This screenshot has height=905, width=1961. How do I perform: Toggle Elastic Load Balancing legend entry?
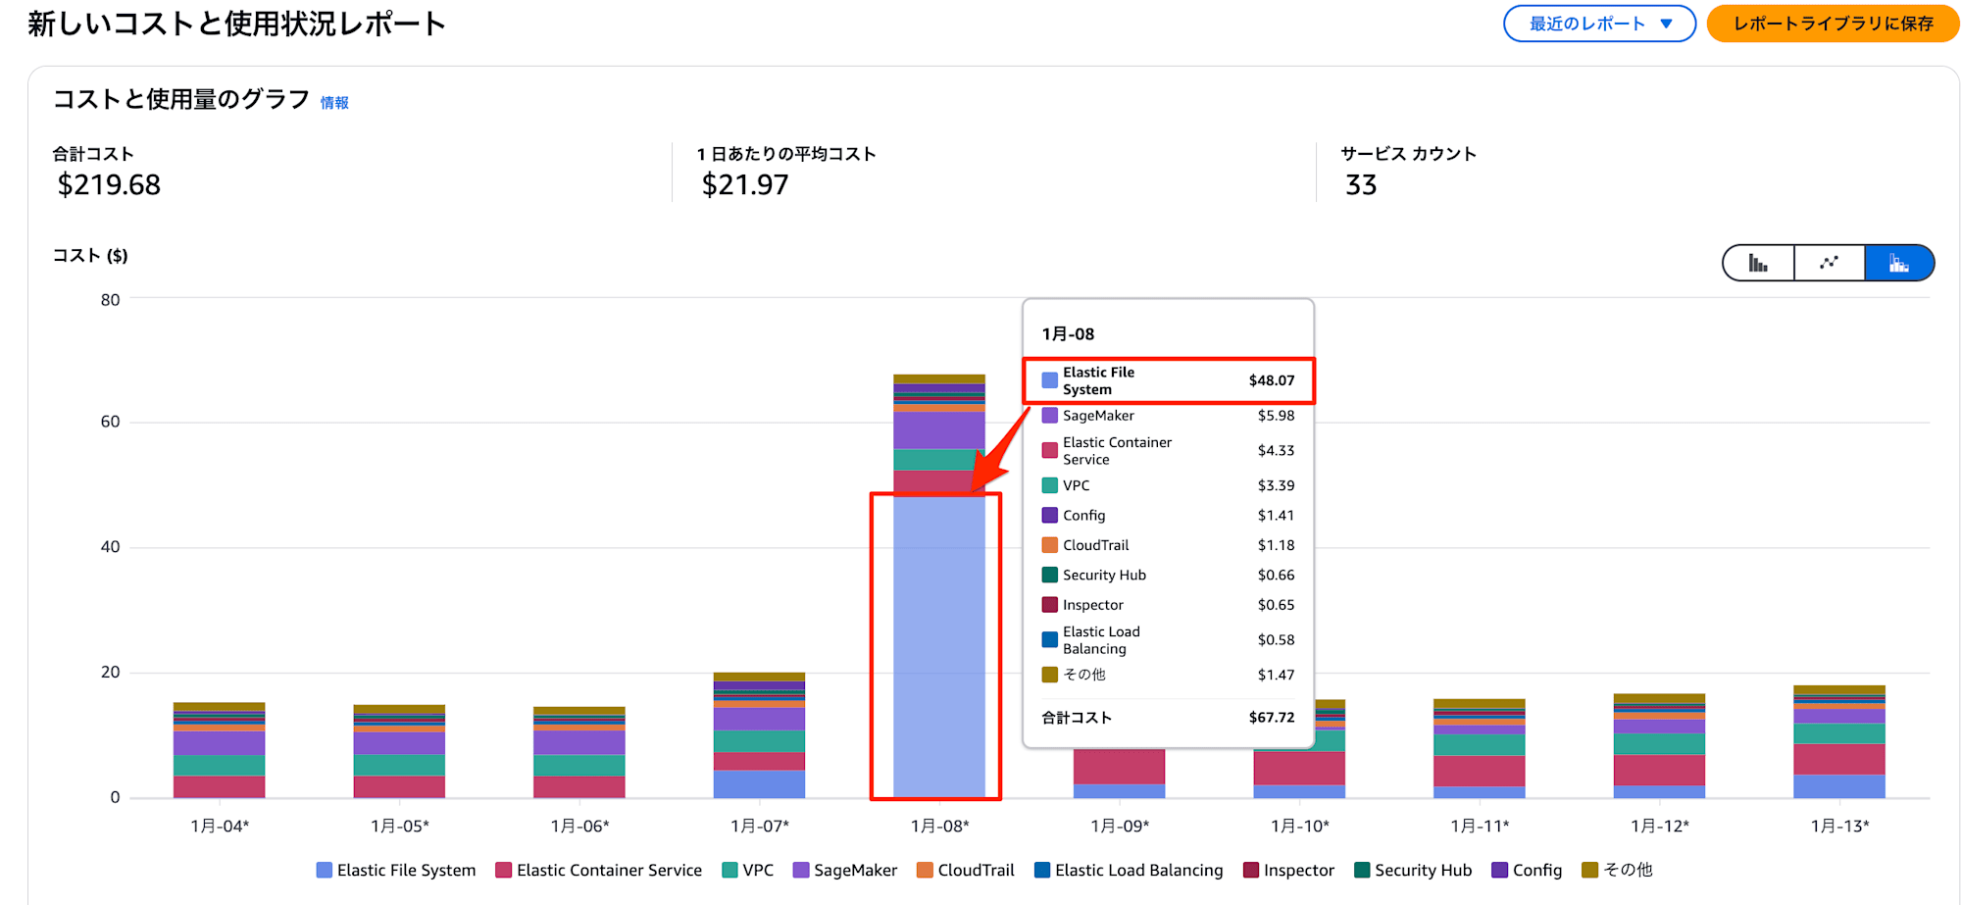(1129, 870)
